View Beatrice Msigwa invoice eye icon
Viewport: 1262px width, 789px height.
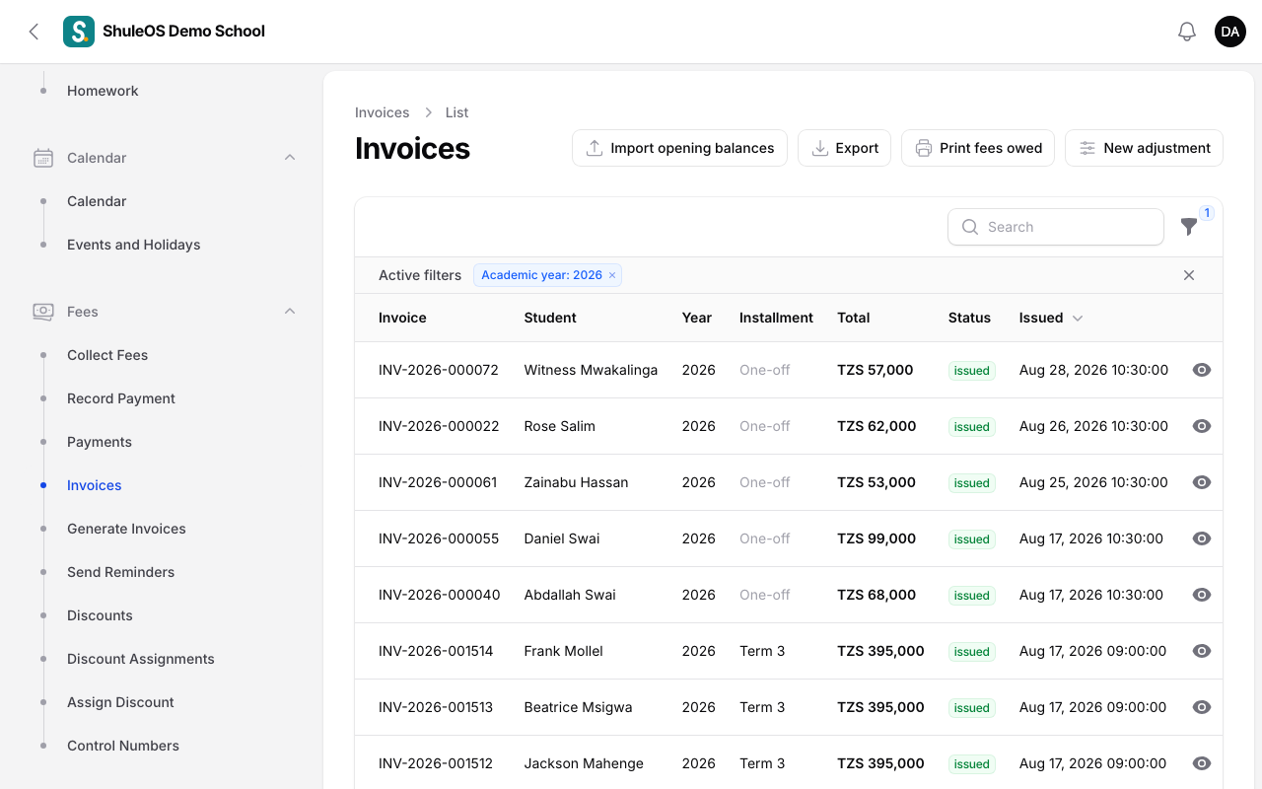[1201, 707]
